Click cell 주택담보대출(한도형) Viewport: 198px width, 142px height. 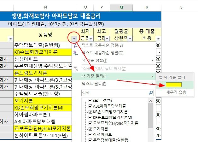click(x=43, y=94)
